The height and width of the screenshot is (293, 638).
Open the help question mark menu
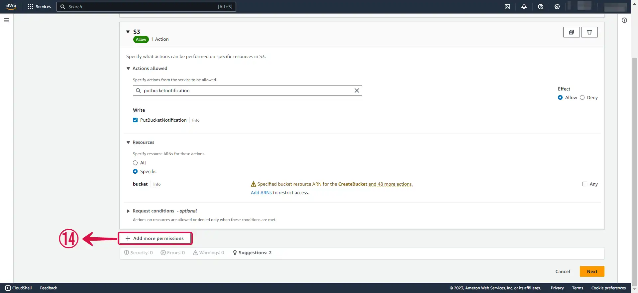541,7
